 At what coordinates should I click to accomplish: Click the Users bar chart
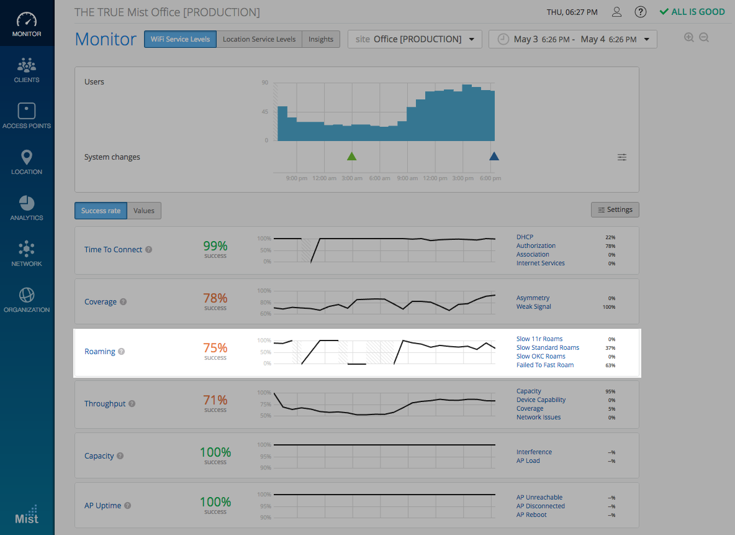tap(386, 112)
